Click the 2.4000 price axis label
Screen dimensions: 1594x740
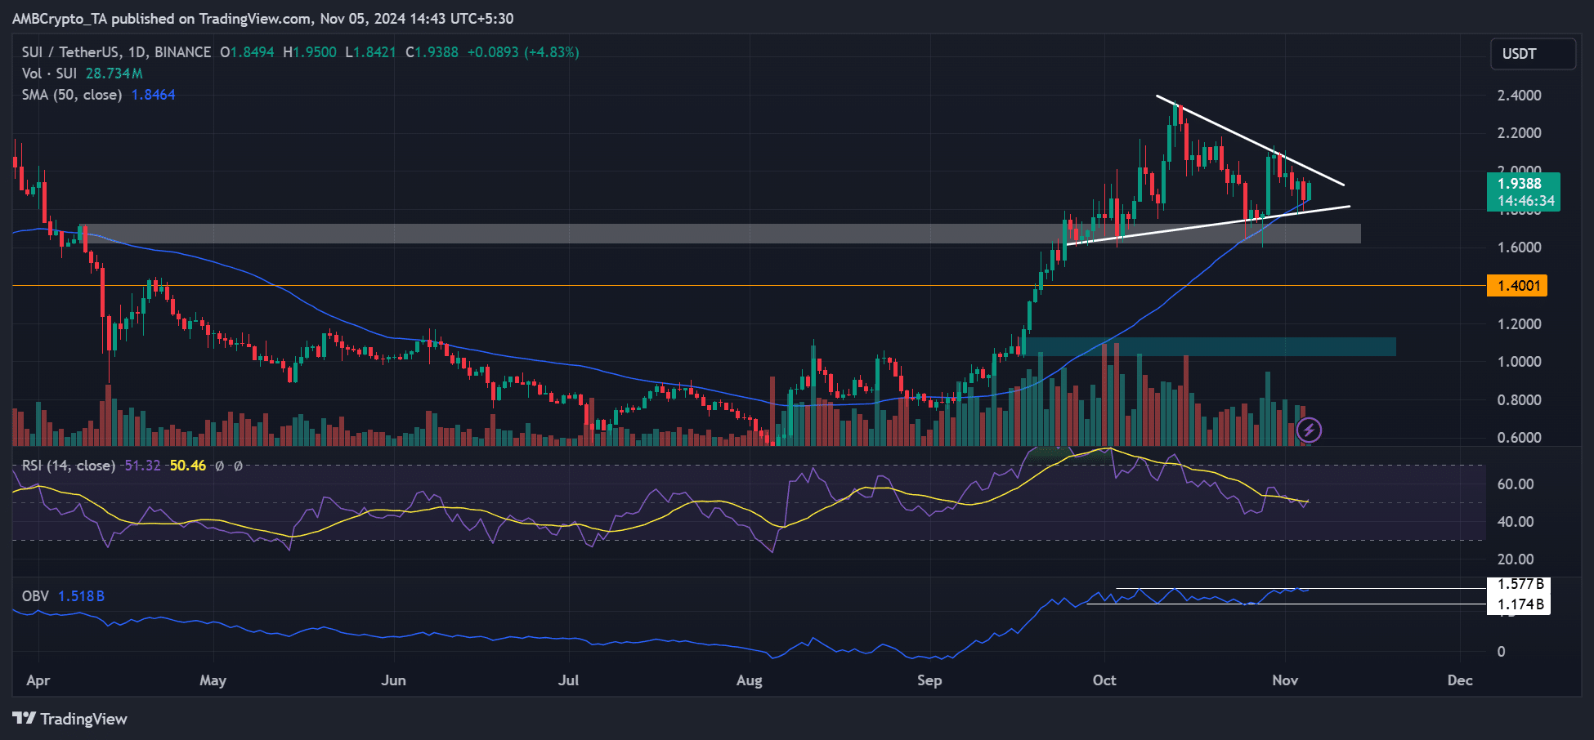tap(1519, 96)
